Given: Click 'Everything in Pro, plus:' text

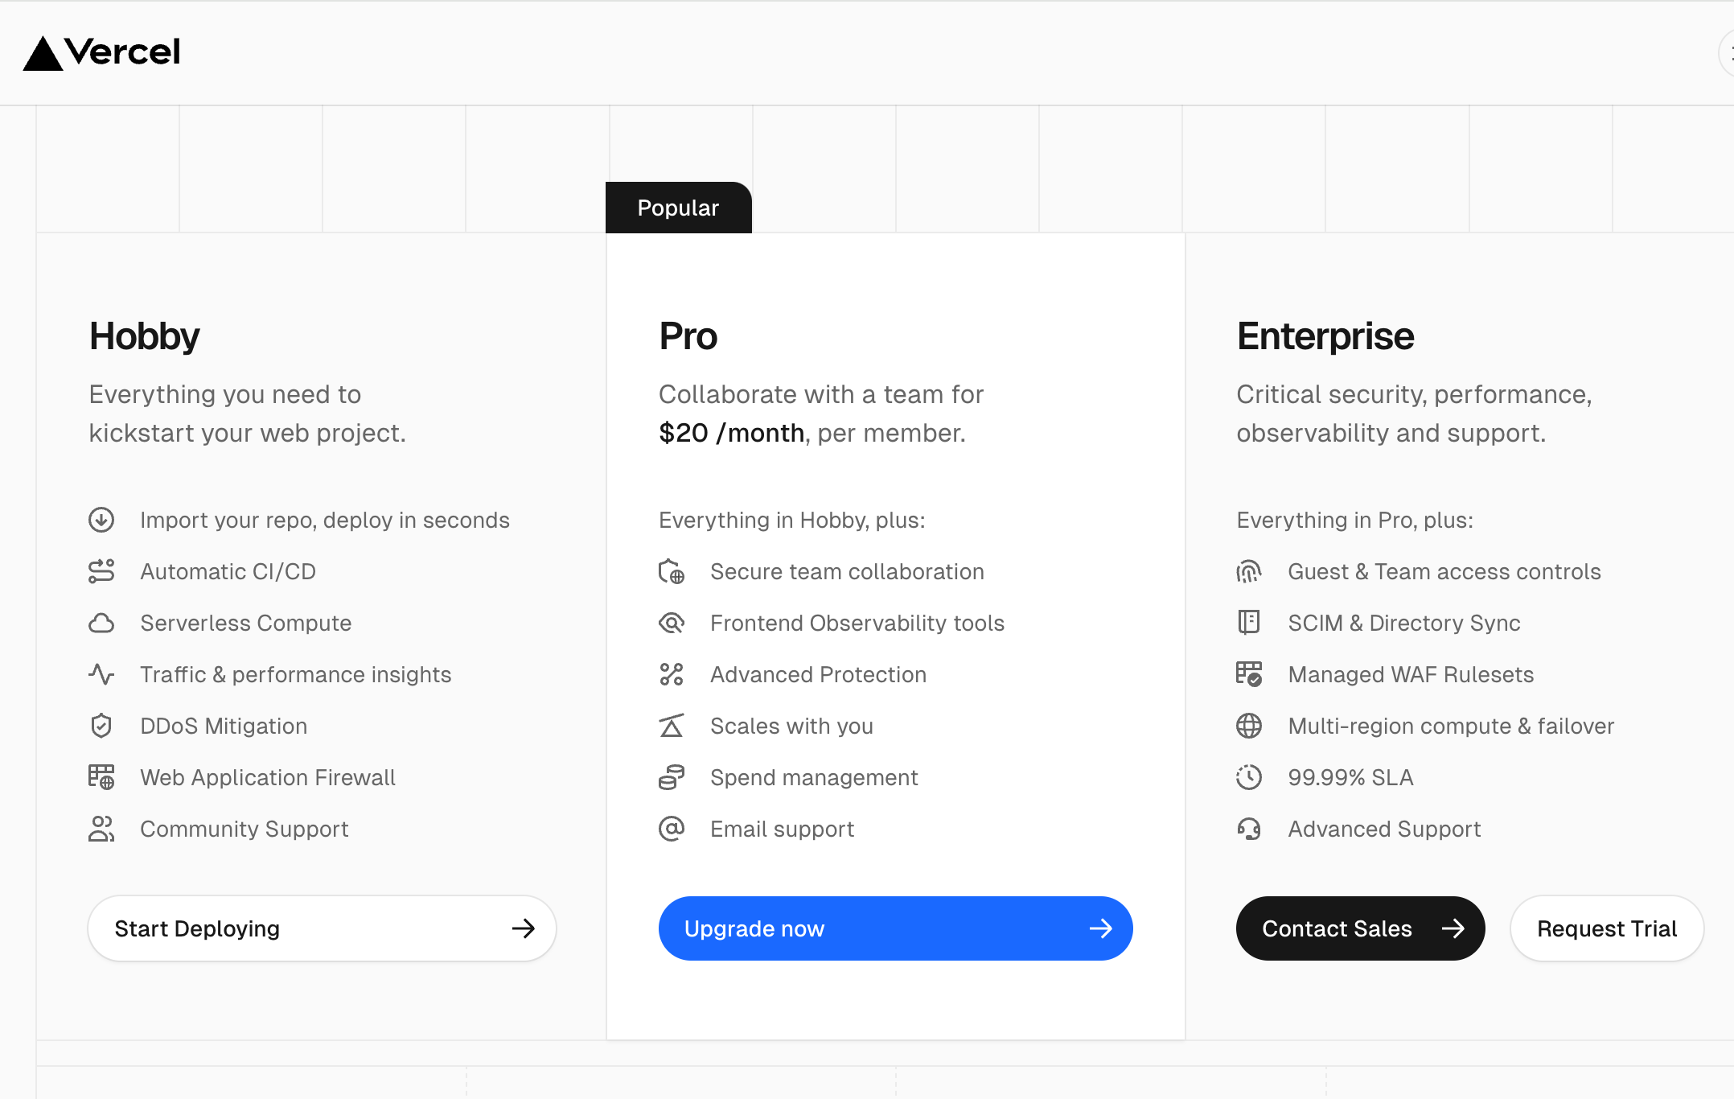Looking at the screenshot, I should [x=1354, y=520].
